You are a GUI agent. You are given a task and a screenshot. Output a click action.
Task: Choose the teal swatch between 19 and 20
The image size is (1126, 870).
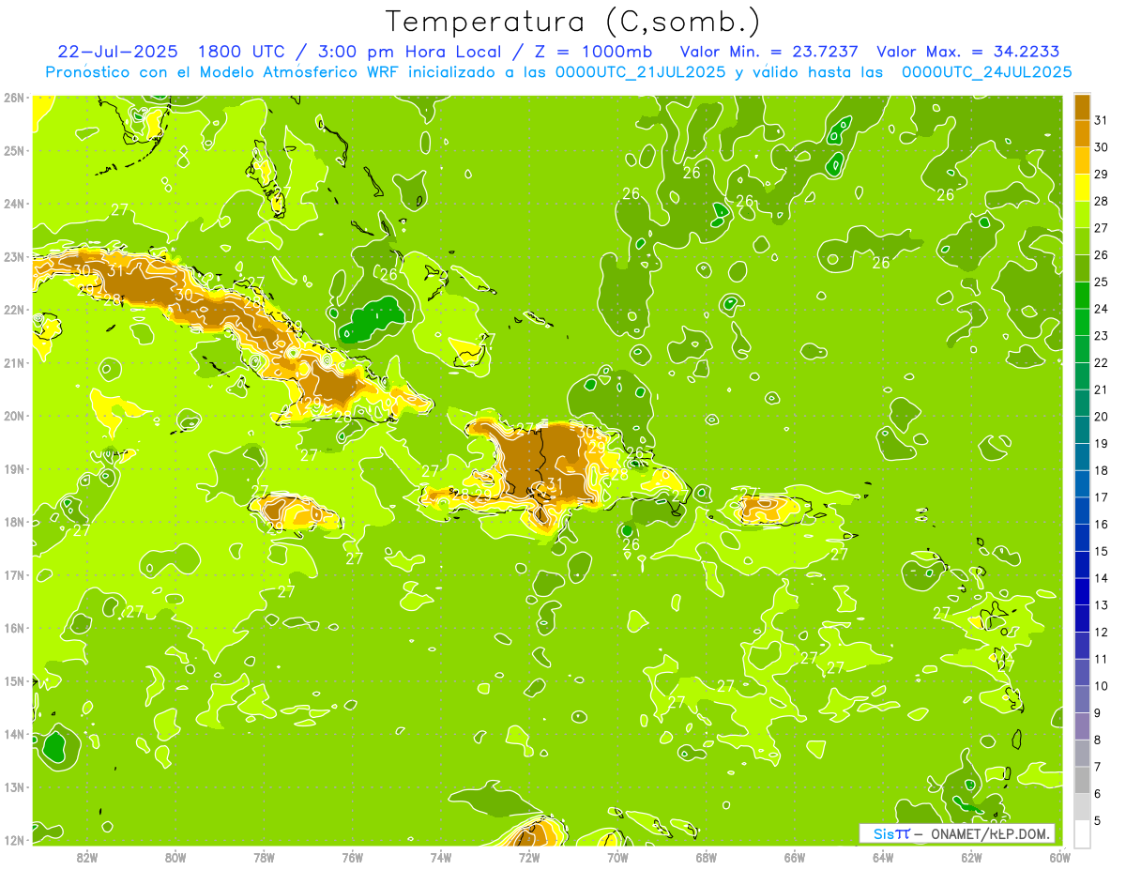click(1082, 430)
